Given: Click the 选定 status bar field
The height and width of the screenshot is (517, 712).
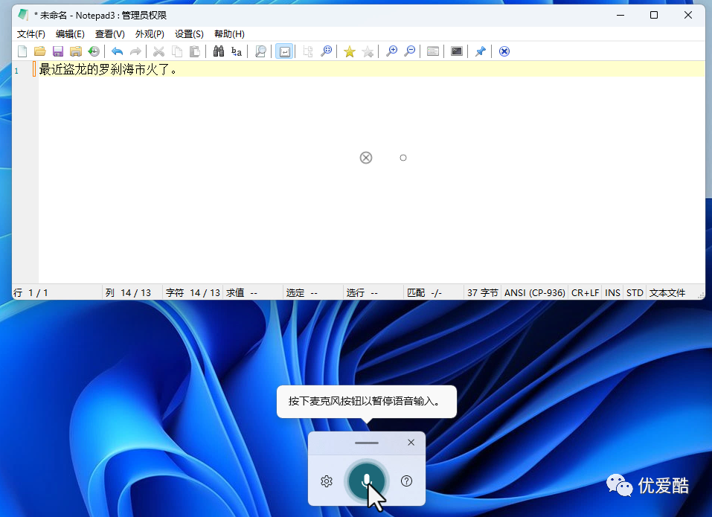Looking at the screenshot, I should pos(313,293).
